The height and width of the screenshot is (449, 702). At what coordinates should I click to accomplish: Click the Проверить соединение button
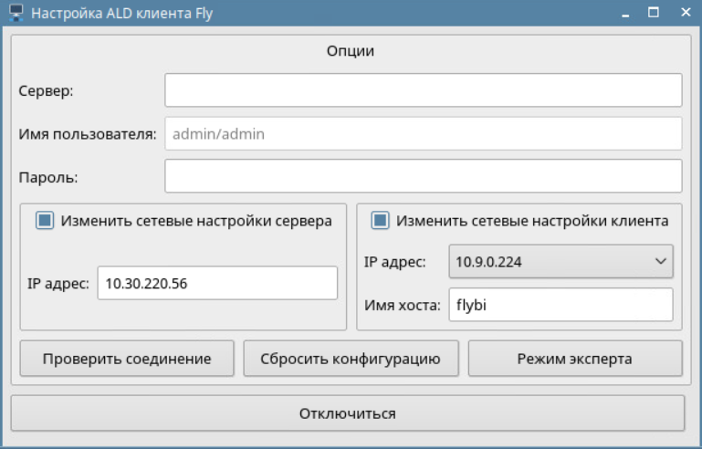point(127,359)
